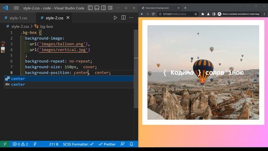Toggle panel layout icon in title bar

click(97, 8)
